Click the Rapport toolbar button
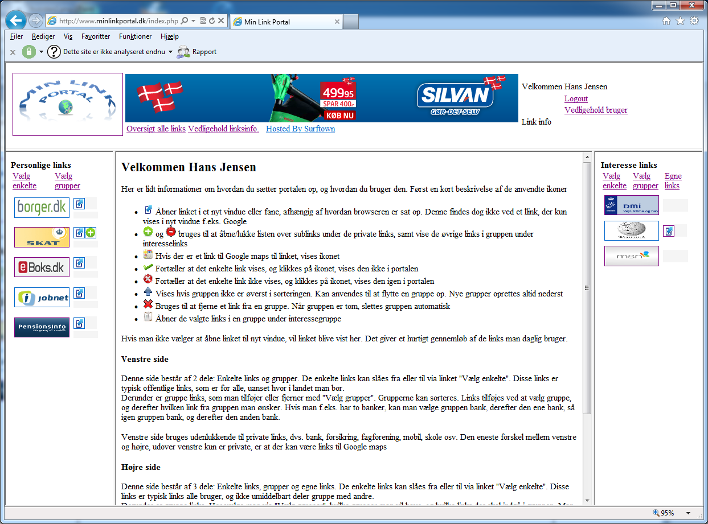The image size is (708, 524). click(x=197, y=52)
